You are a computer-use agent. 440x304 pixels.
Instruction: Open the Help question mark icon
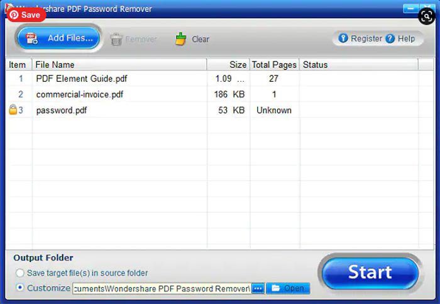tap(390, 38)
